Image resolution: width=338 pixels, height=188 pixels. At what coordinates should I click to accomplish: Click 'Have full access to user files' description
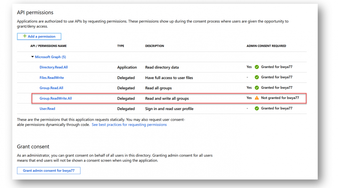click(x=169, y=78)
